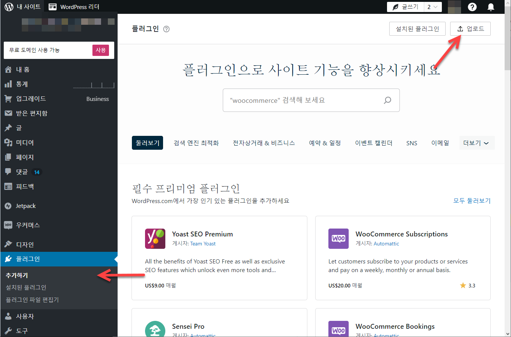Open 우커머스 via the Woo sidebar icon
The height and width of the screenshot is (337, 511).
pos(8,225)
